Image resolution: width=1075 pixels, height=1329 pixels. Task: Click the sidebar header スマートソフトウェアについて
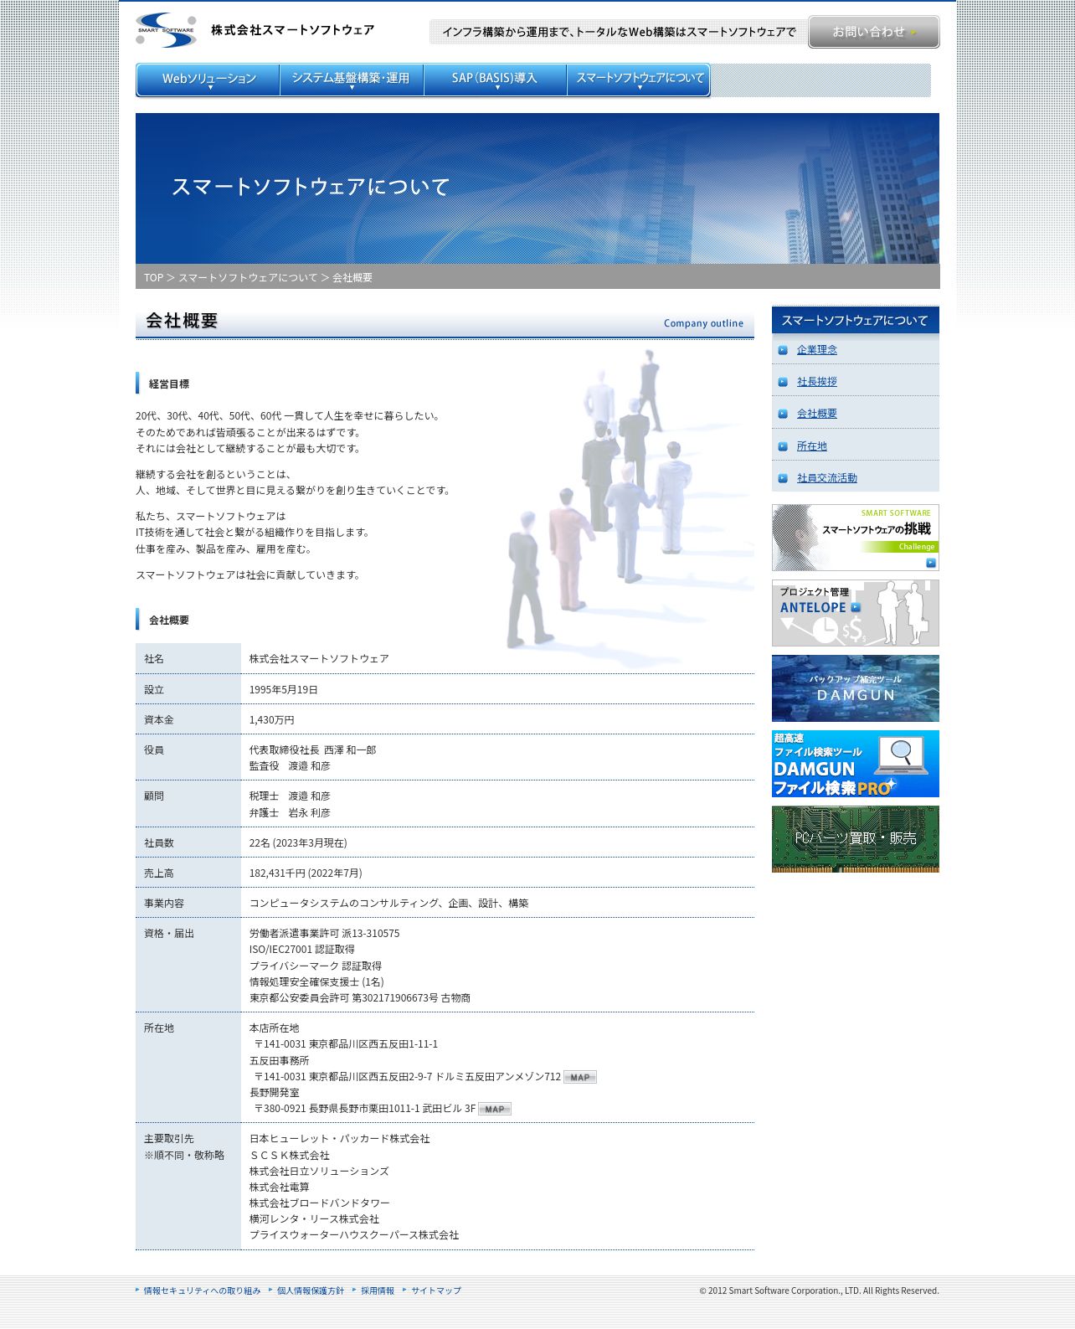tap(855, 320)
